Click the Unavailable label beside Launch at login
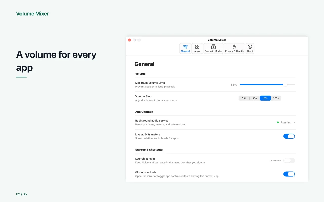The height and width of the screenshot is (202, 324). pos(275,160)
